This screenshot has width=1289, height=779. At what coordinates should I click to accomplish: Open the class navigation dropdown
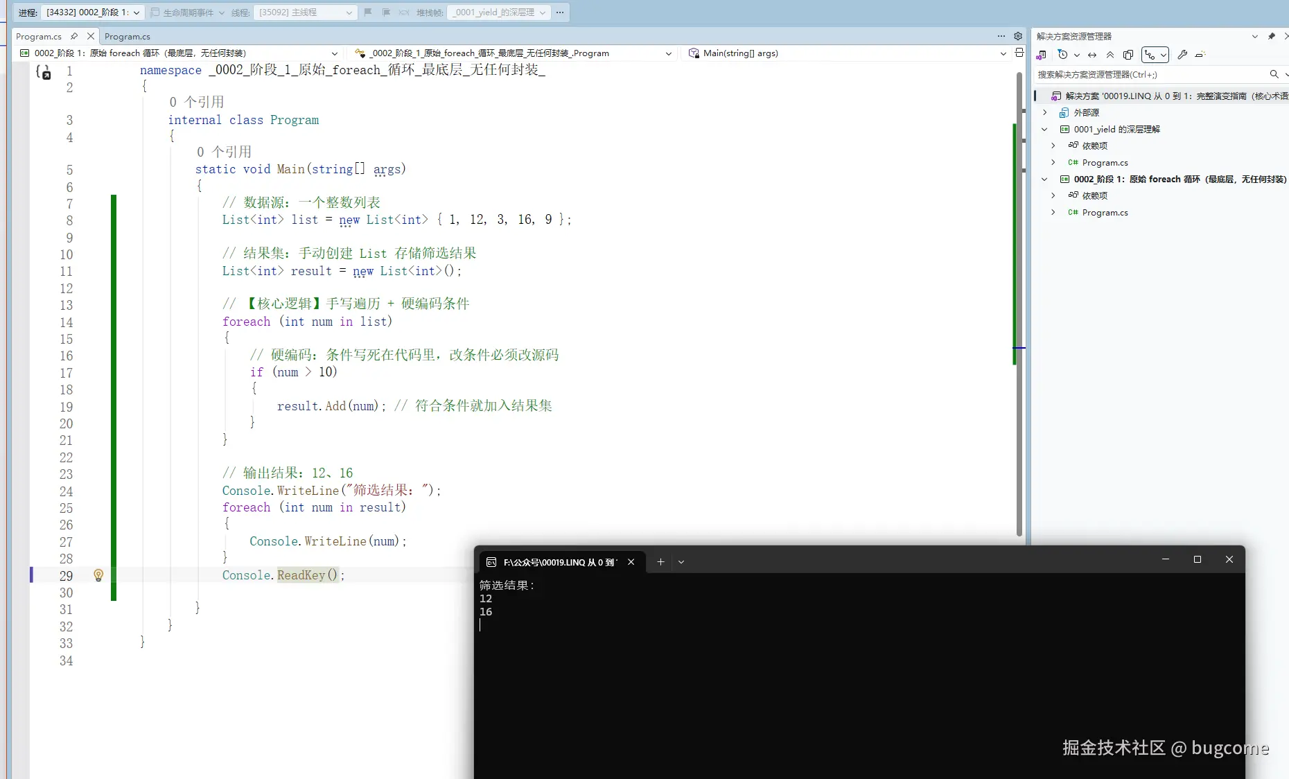513,53
